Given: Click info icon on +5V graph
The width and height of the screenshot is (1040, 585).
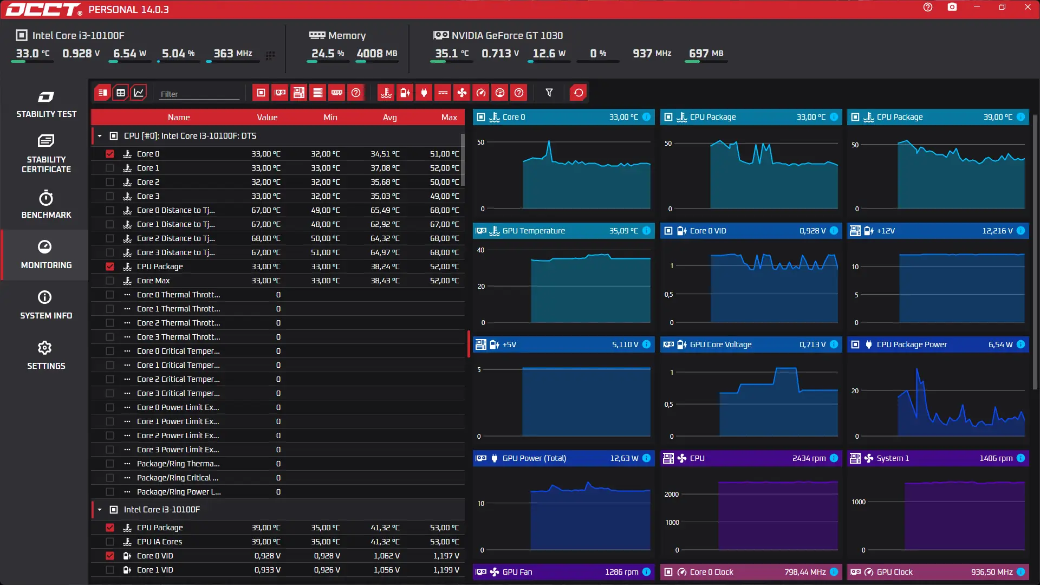Looking at the screenshot, I should point(646,344).
